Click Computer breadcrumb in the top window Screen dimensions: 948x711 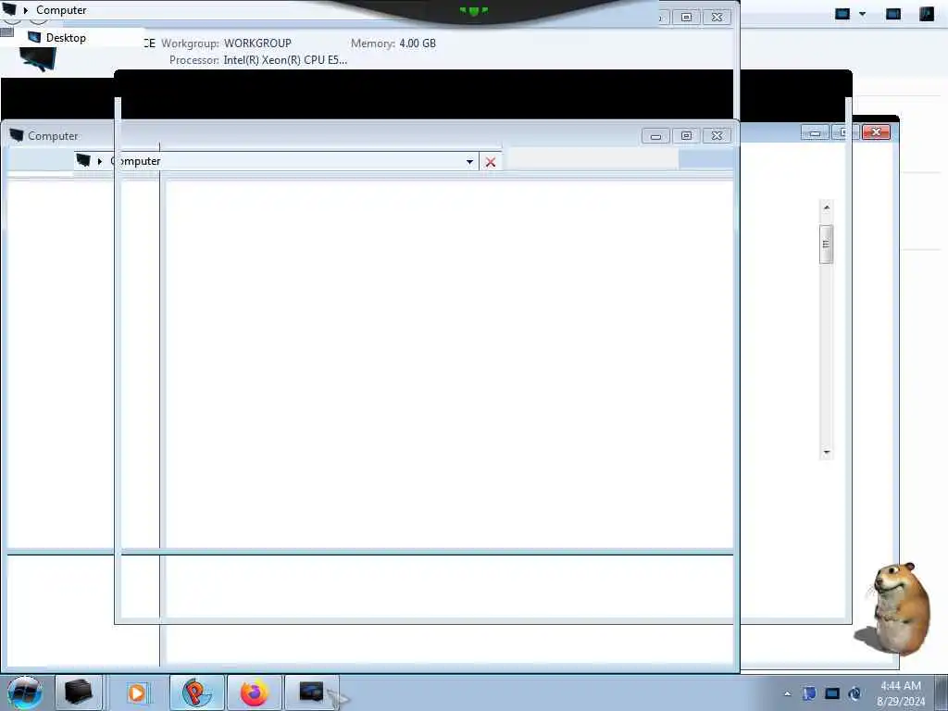coord(61,10)
